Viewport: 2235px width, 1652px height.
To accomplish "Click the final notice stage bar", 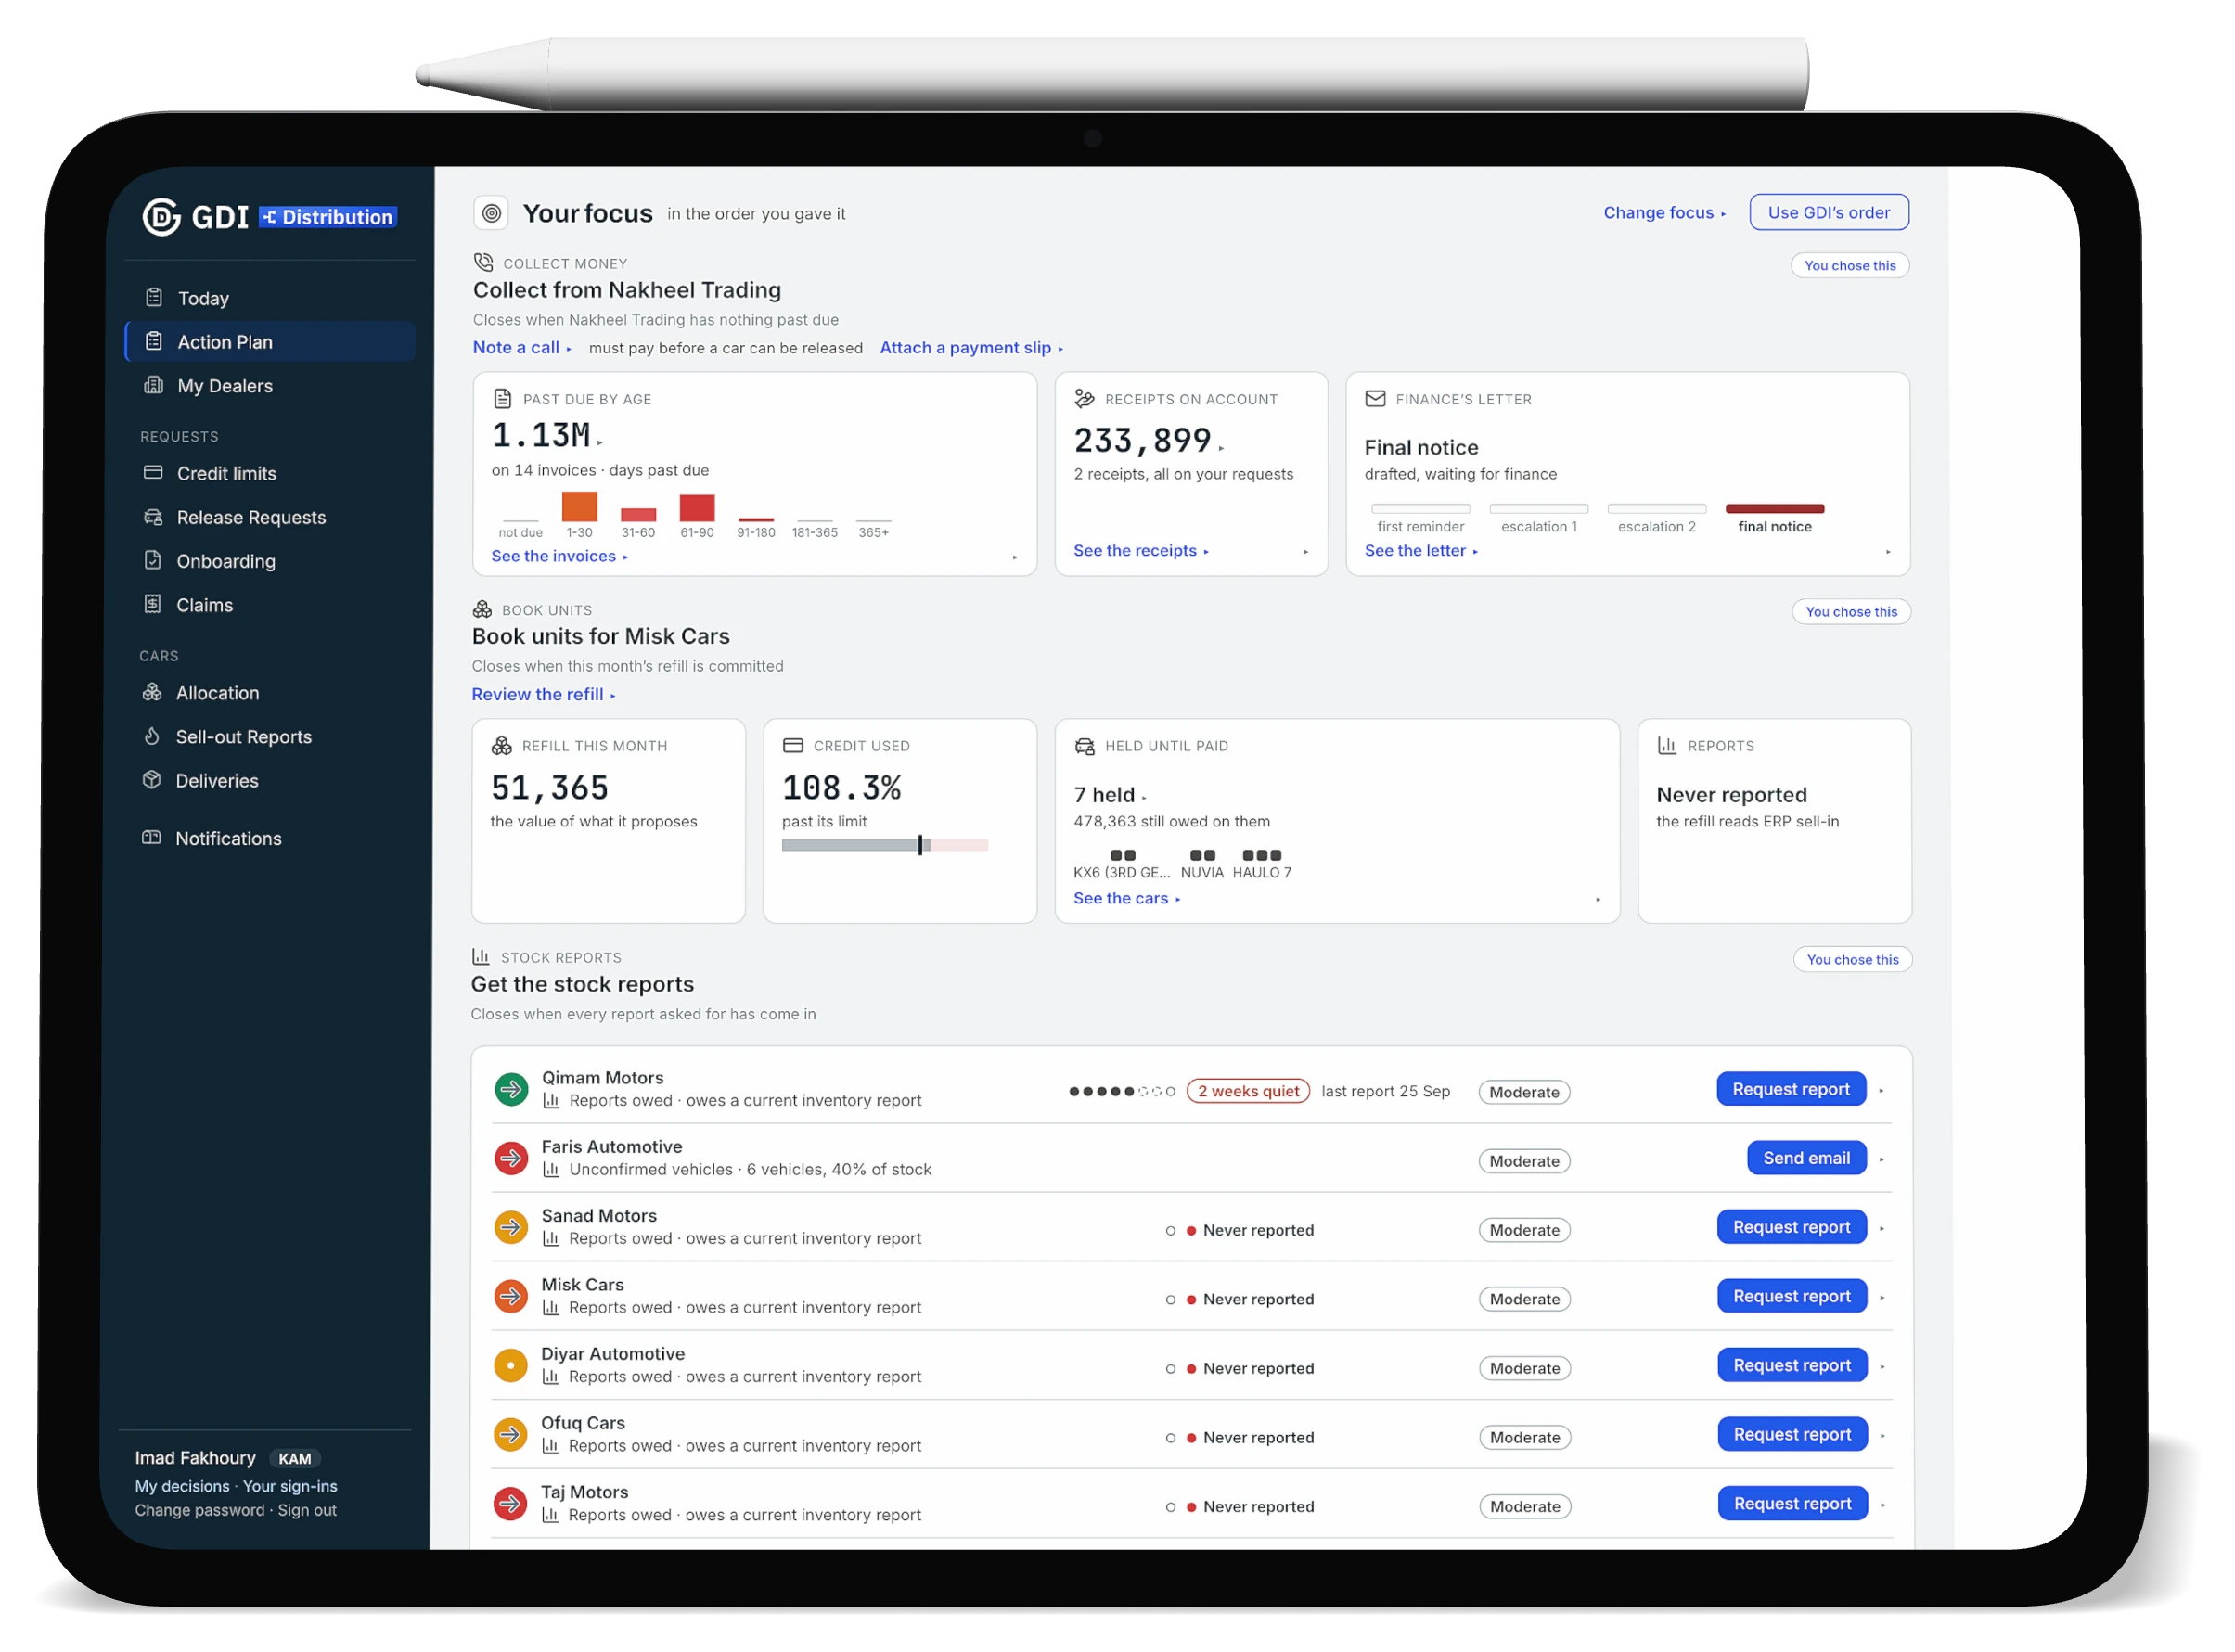I will pos(1775,509).
